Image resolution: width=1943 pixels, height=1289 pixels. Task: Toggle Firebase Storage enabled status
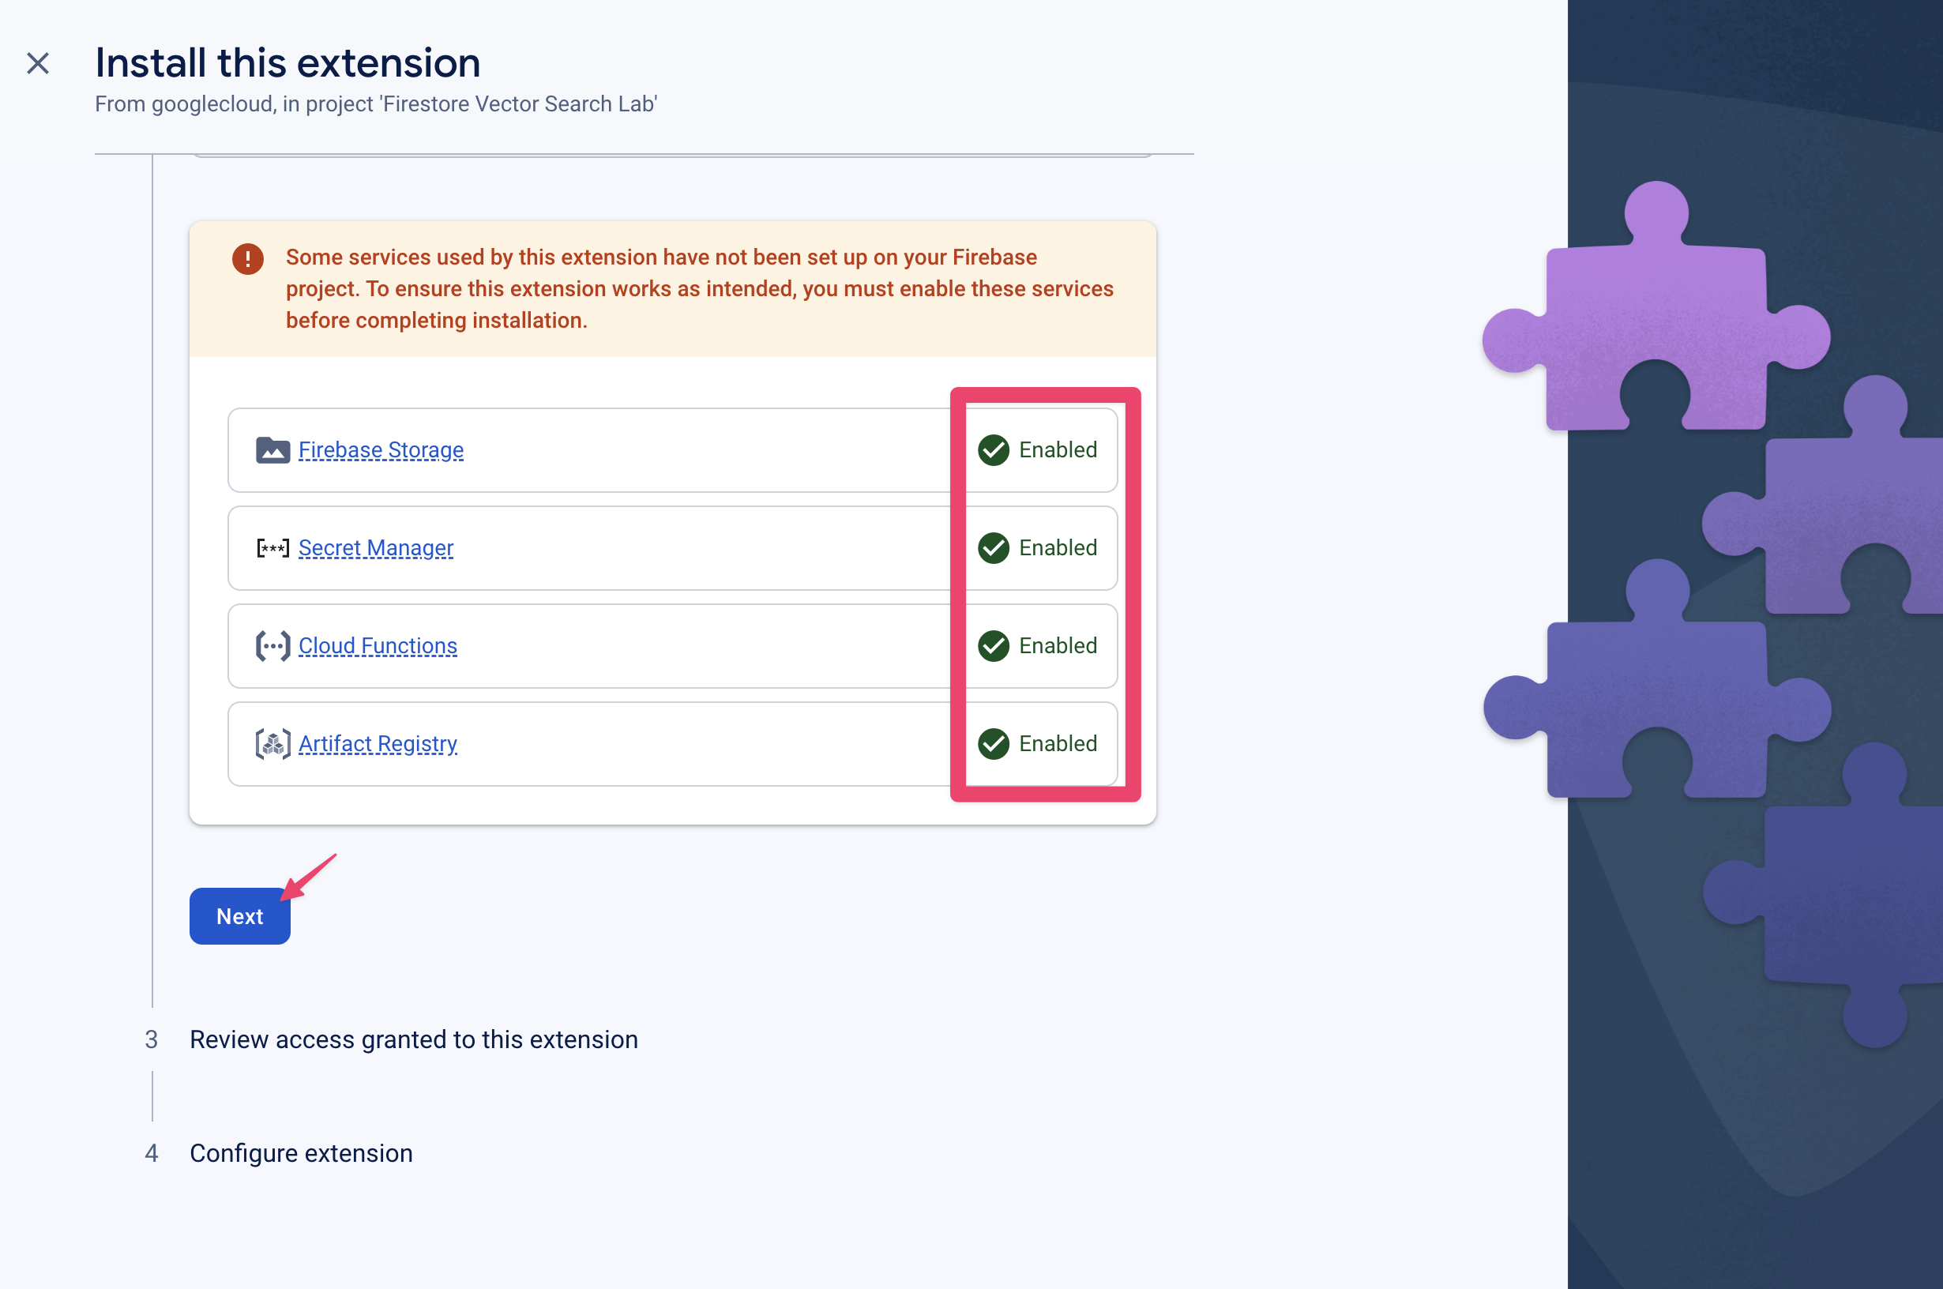[1035, 450]
